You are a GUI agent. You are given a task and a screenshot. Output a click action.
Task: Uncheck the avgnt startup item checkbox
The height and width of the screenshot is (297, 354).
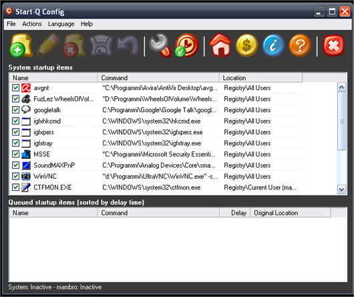[x=15, y=87]
